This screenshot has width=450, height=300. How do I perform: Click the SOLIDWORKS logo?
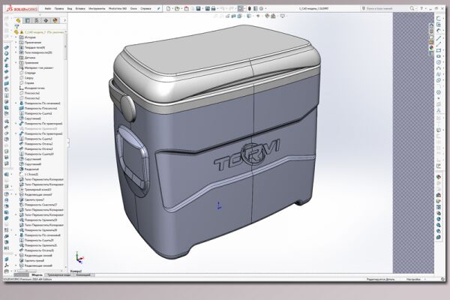pos(22,8)
